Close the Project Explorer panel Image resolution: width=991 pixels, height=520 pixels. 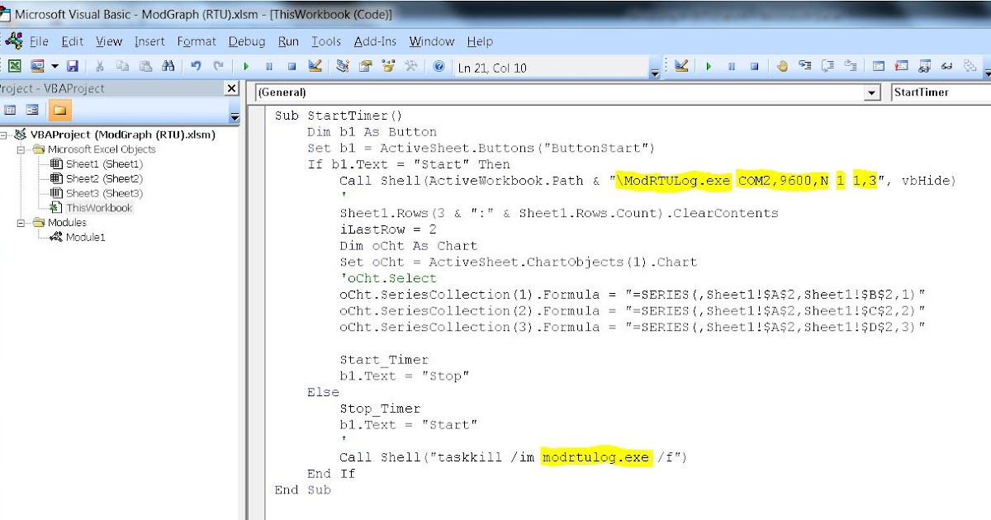pyautogui.click(x=230, y=88)
